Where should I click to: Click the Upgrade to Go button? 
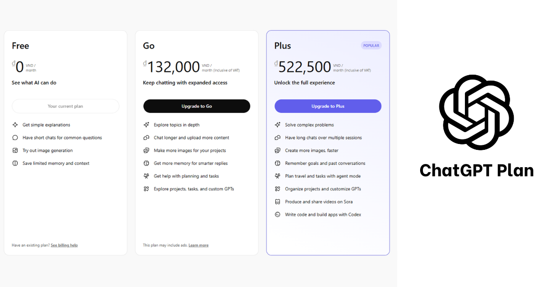(x=196, y=106)
